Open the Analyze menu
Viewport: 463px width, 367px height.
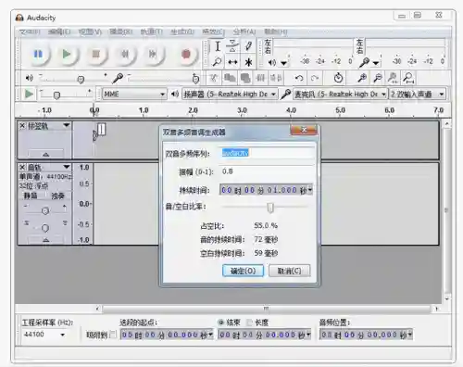point(244,32)
